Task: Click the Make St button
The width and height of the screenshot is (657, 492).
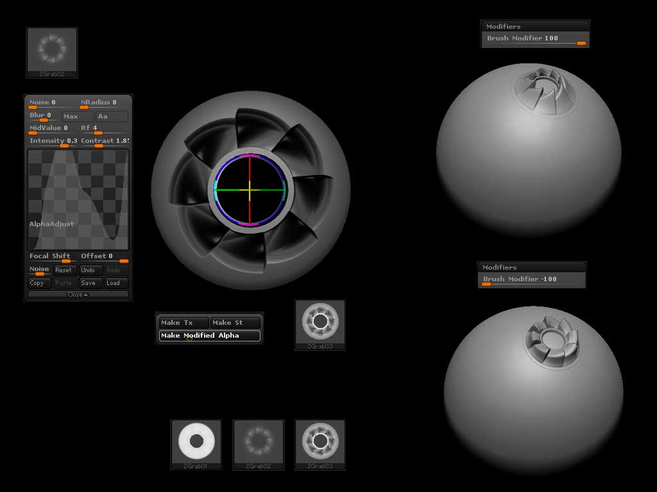Action: [235, 323]
